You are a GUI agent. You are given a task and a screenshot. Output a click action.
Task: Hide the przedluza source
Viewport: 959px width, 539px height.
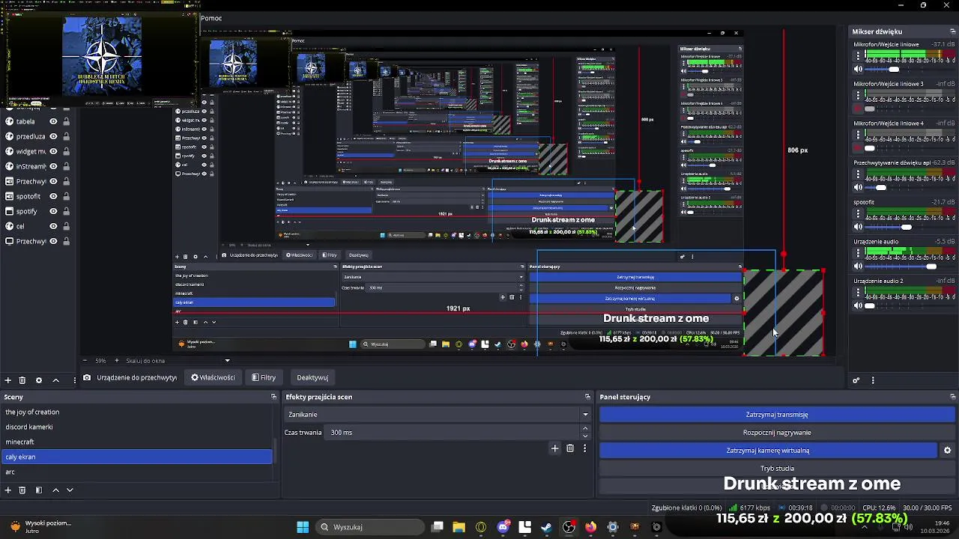pyautogui.click(x=53, y=136)
